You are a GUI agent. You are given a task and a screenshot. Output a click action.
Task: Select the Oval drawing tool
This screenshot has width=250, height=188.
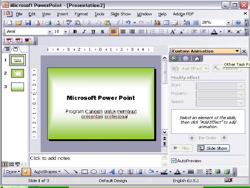tap(94, 172)
